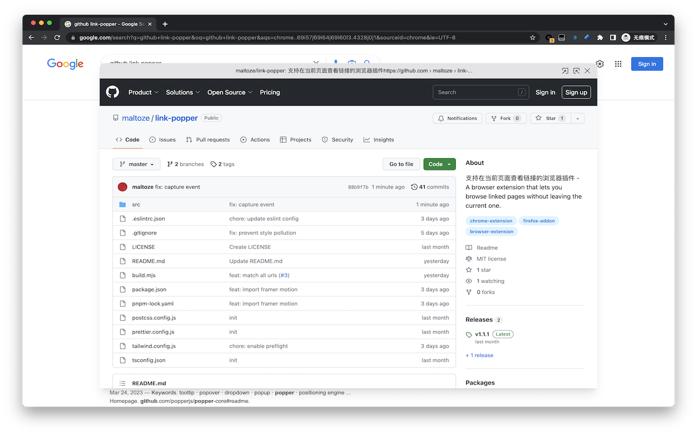Reload the page in Chrome
The height and width of the screenshot is (435, 697).
click(57, 38)
